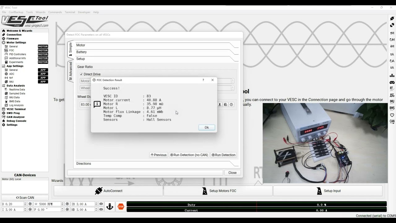Adjust the Wheel pulley spinner arrows
396x223 pixels.
pyautogui.click(x=232, y=88)
